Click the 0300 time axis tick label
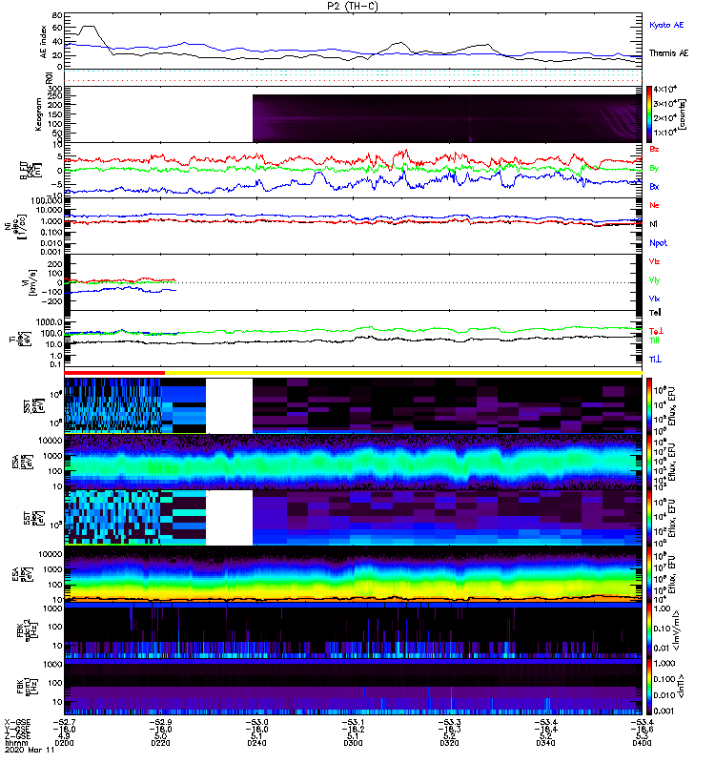 [x=353, y=743]
